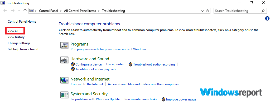The image size is (270, 111).
Task: Select All Control Panel Items breadcrumb
Action: coord(80,11)
